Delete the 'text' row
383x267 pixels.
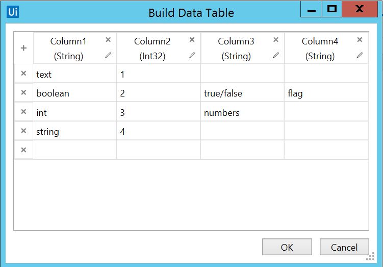click(x=23, y=74)
